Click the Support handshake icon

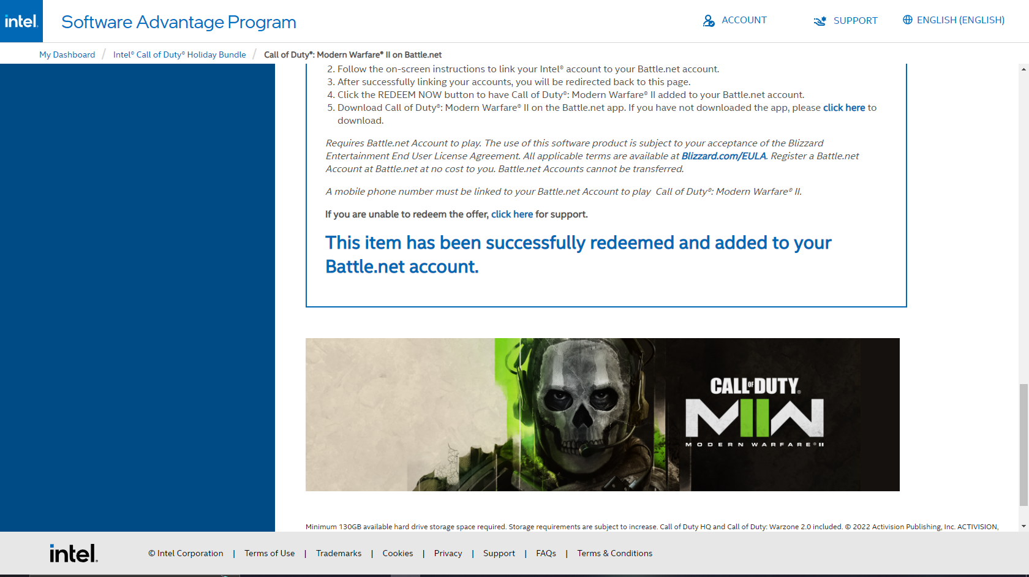pyautogui.click(x=820, y=21)
